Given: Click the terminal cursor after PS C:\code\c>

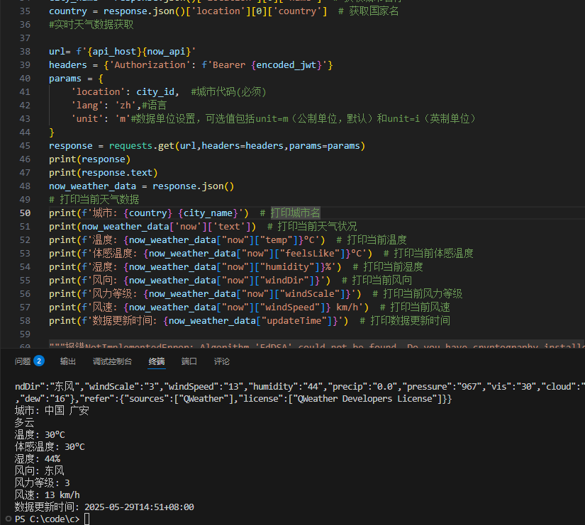Looking at the screenshot, I should click(x=87, y=519).
